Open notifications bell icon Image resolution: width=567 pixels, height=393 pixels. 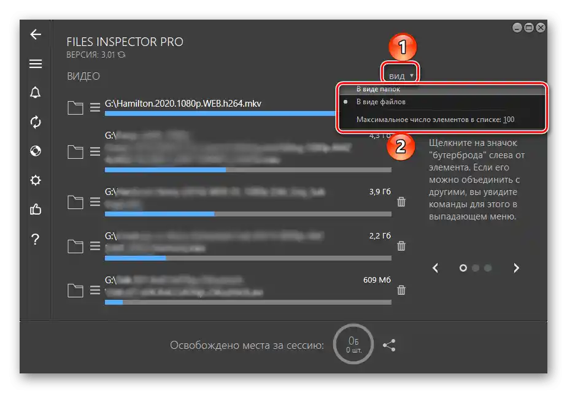[x=36, y=93]
